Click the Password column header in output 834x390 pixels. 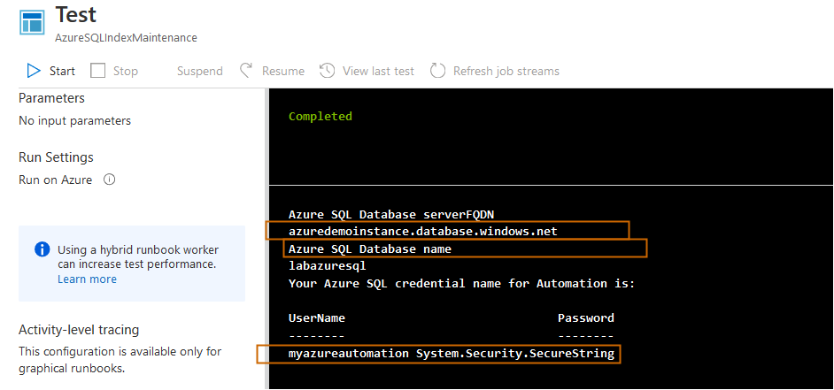pos(585,317)
